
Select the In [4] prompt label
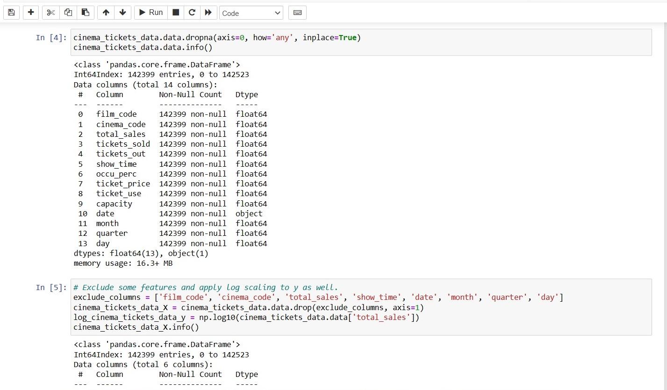coord(51,38)
